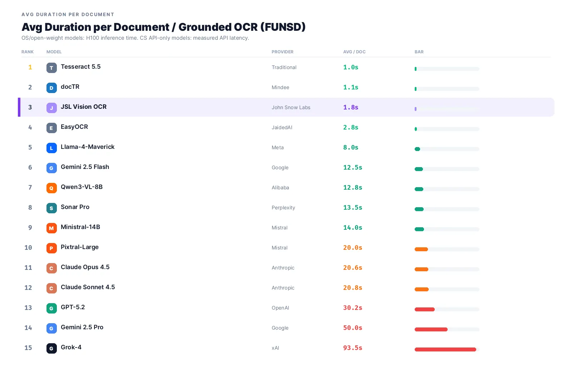Click the 2.8s duration value

(351, 128)
